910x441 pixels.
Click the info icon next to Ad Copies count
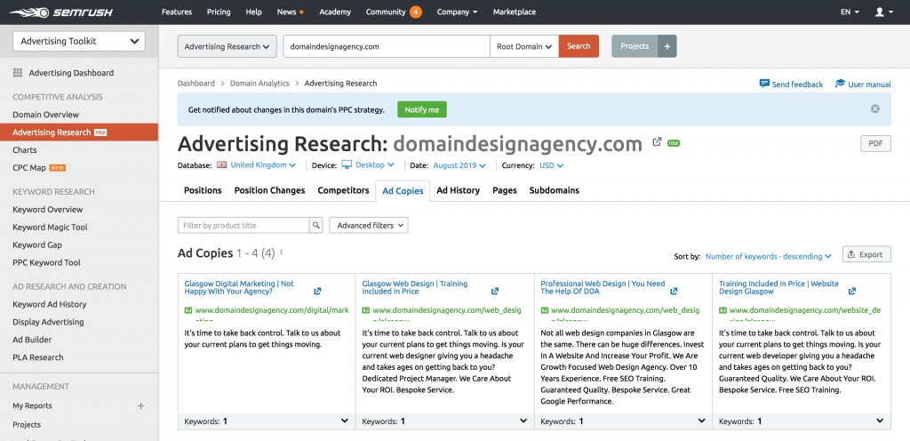[x=282, y=252]
